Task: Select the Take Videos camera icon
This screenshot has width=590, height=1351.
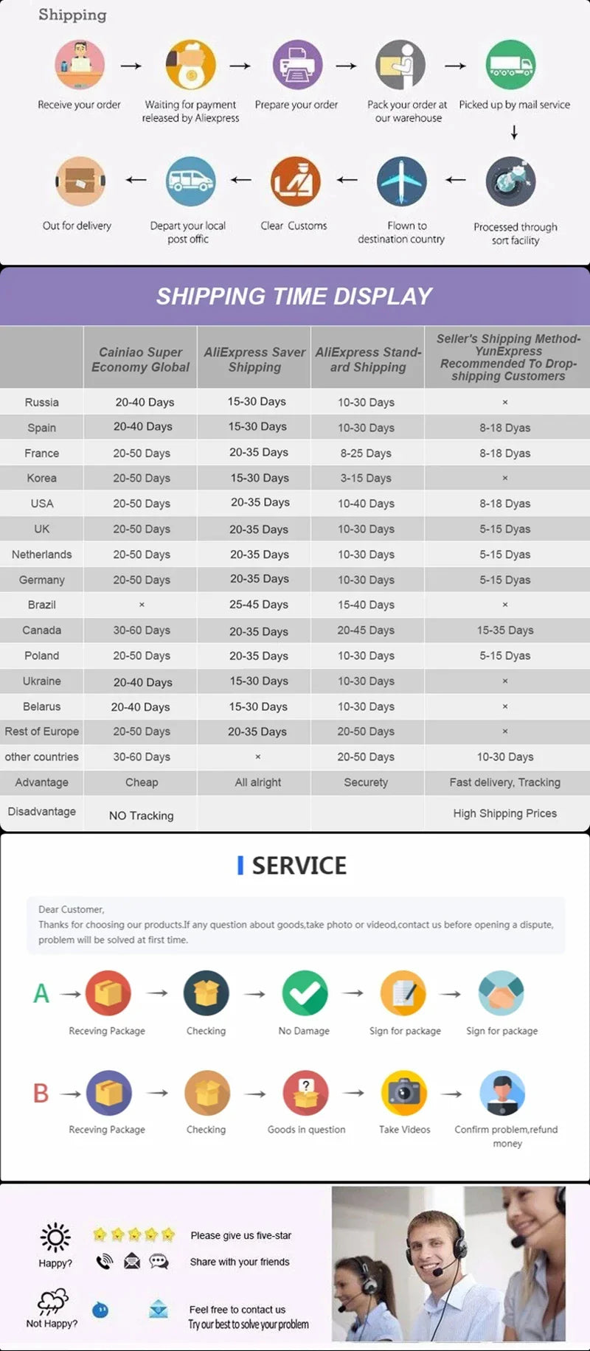Action: click(404, 1092)
